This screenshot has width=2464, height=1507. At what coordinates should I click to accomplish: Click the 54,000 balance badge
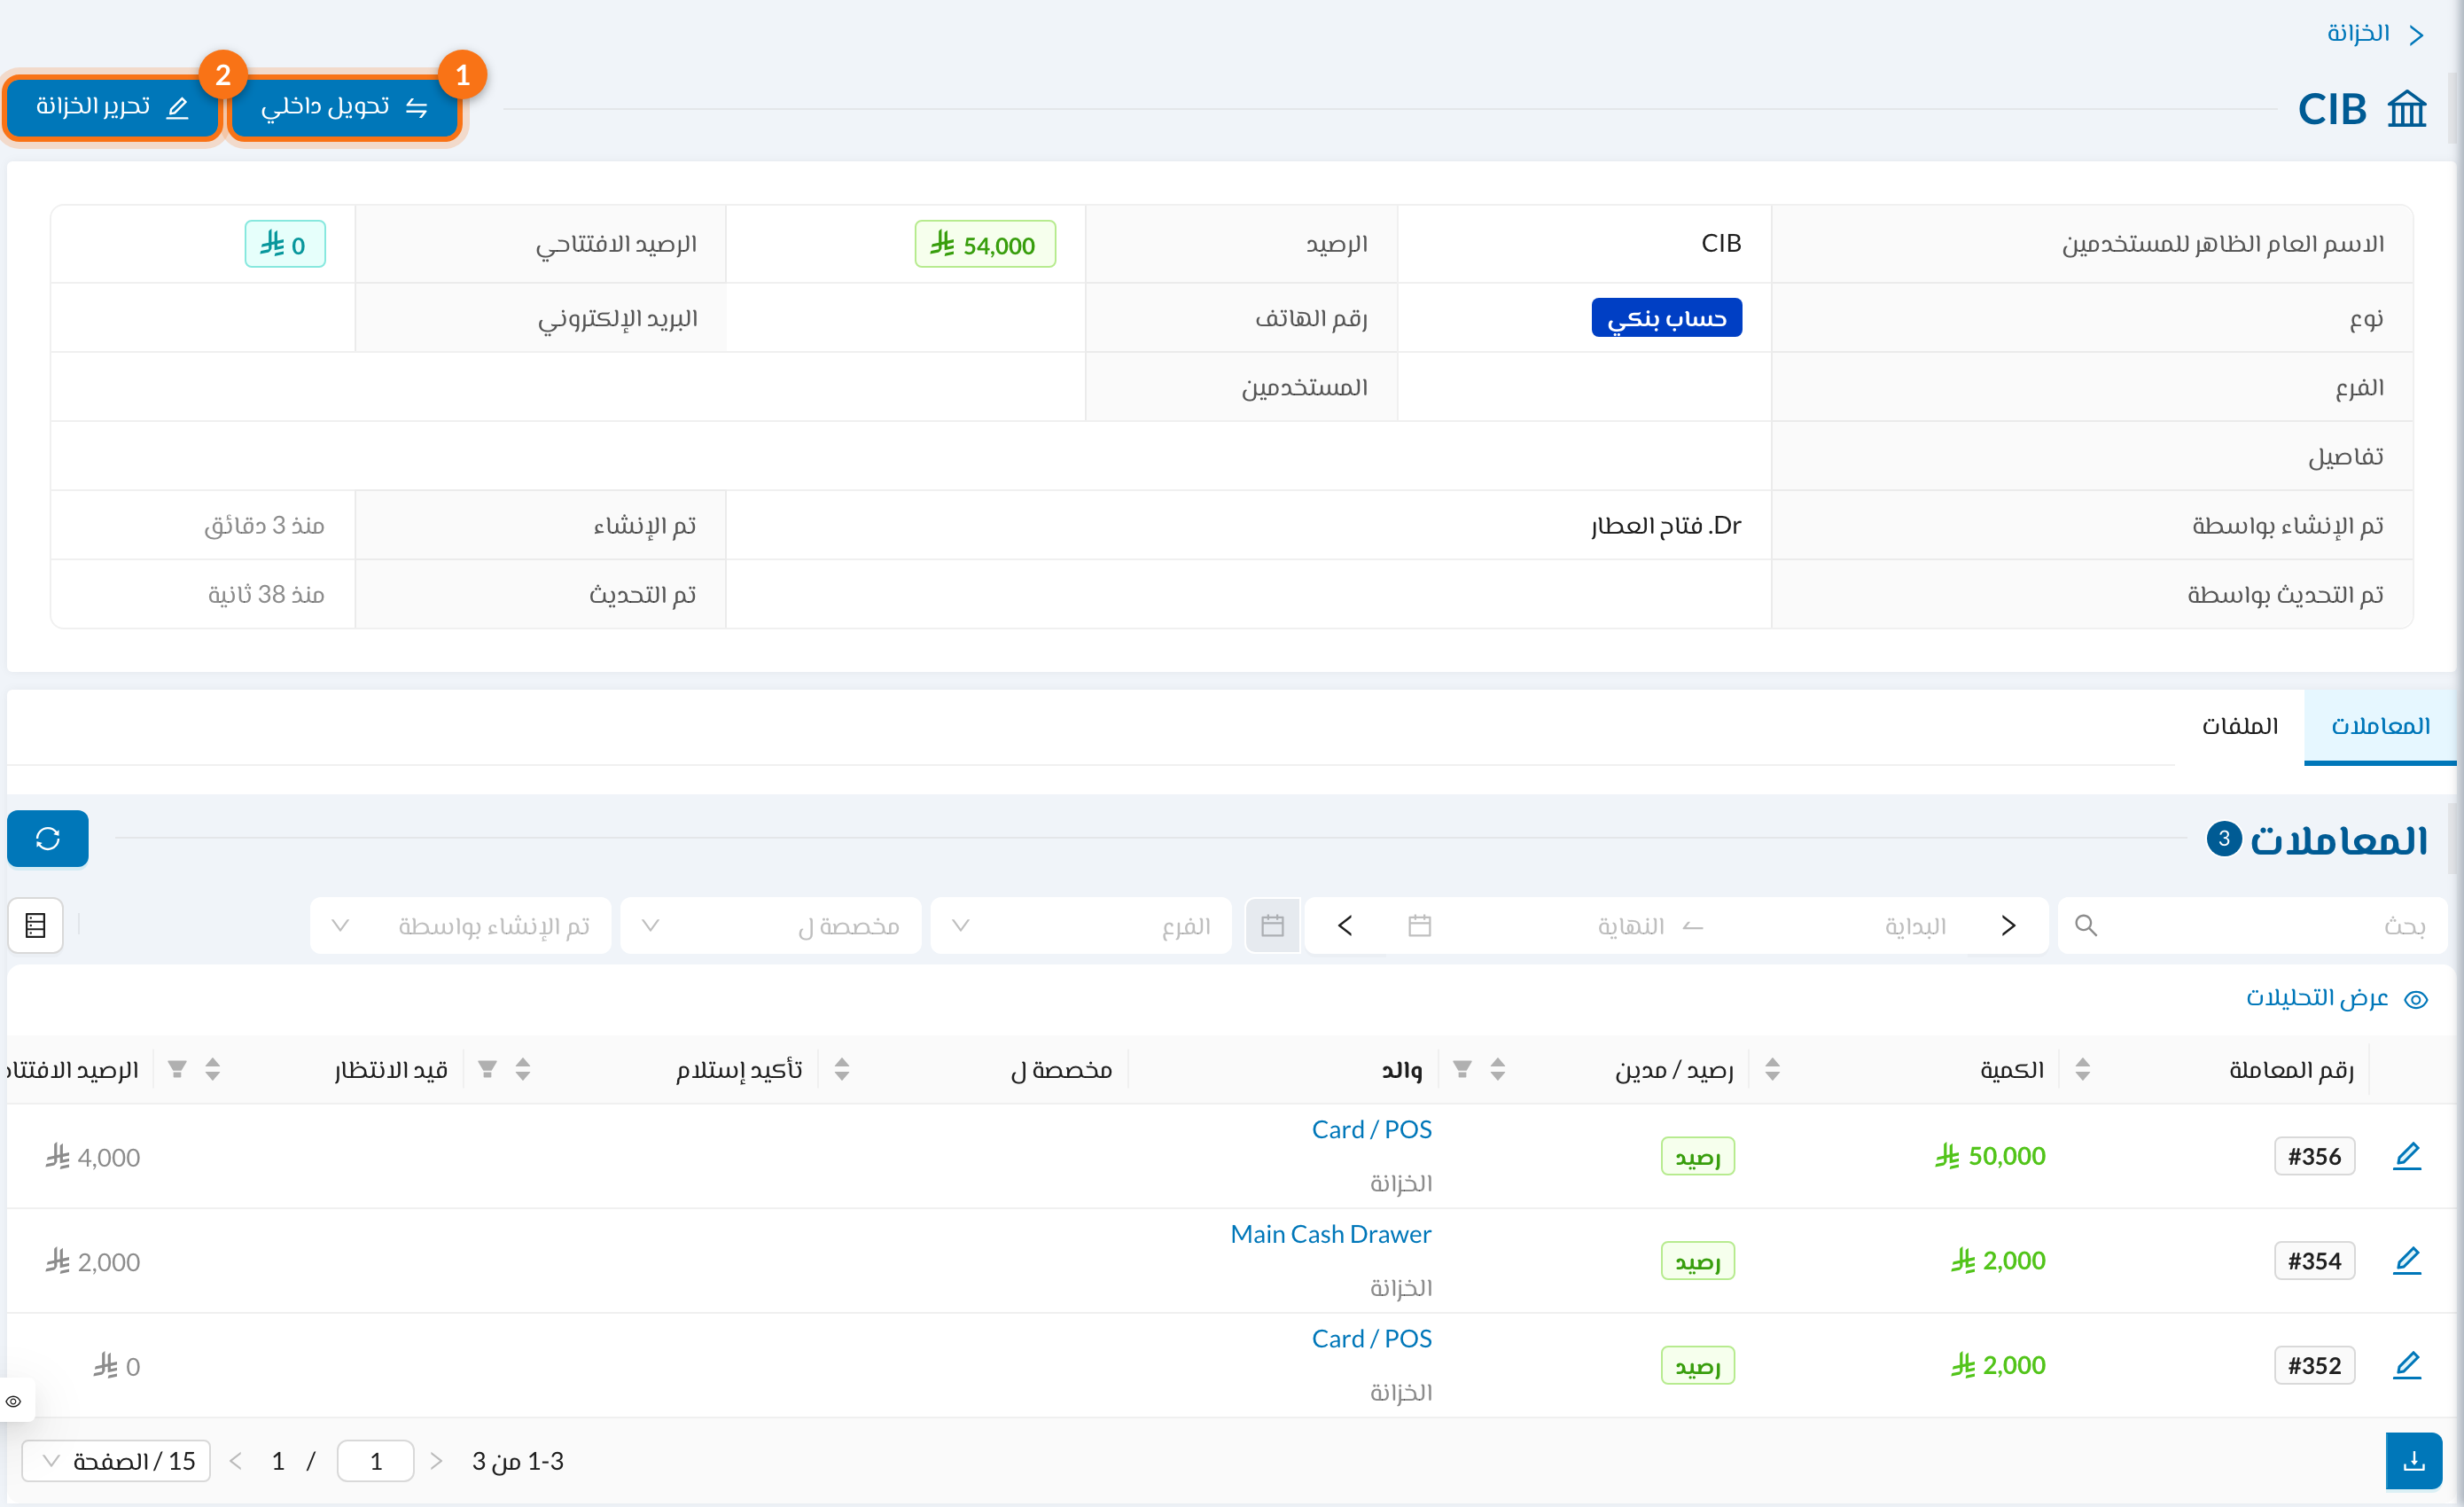tap(984, 244)
